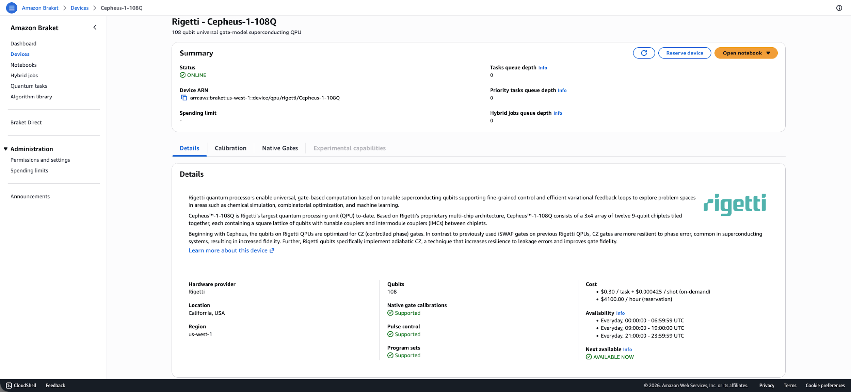Open Info next to Availability

click(620, 313)
